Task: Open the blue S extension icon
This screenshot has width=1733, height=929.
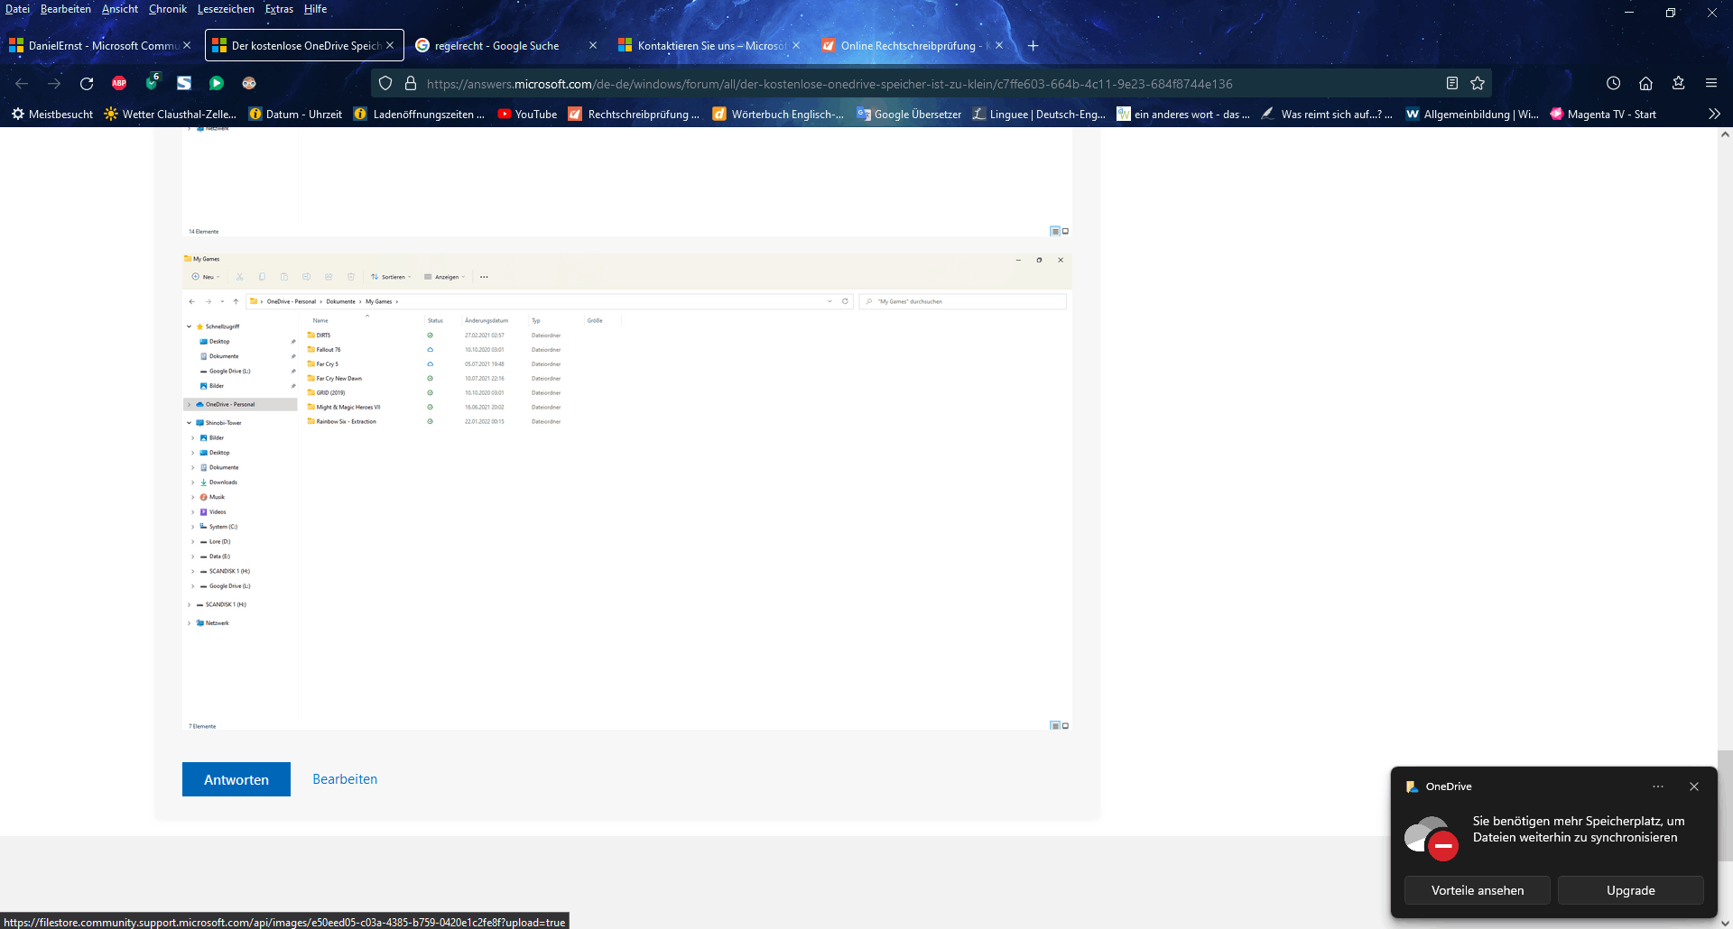Action: click(184, 84)
